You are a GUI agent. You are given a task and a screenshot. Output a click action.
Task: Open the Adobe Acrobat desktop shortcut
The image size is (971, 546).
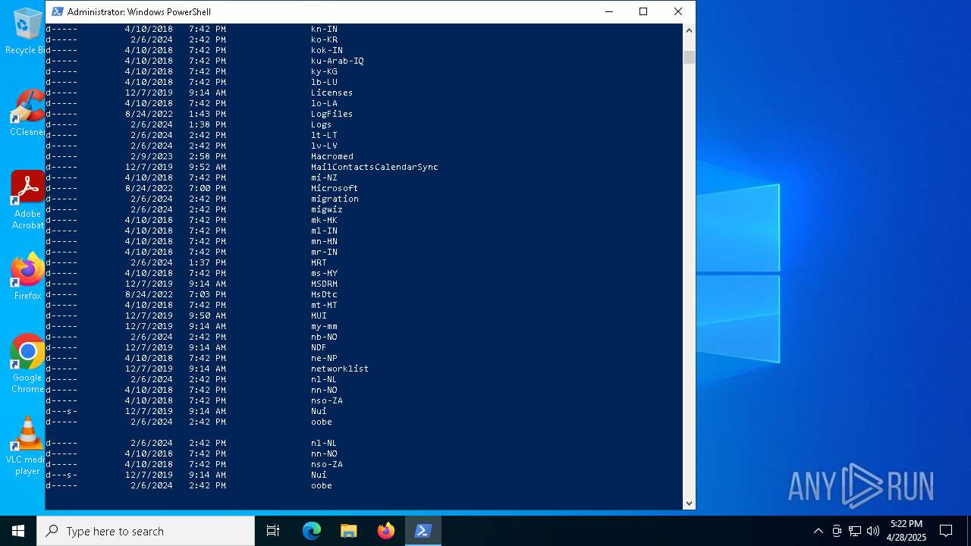pyautogui.click(x=27, y=200)
